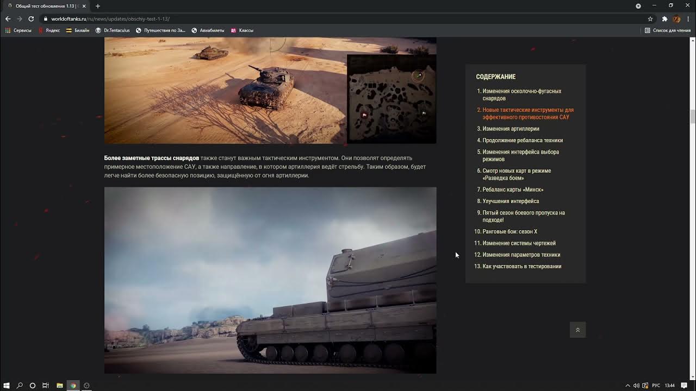Switch to Chrome on the taskbar
Image resolution: width=696 pixels, height=391 pixels.
coord(73,386)
